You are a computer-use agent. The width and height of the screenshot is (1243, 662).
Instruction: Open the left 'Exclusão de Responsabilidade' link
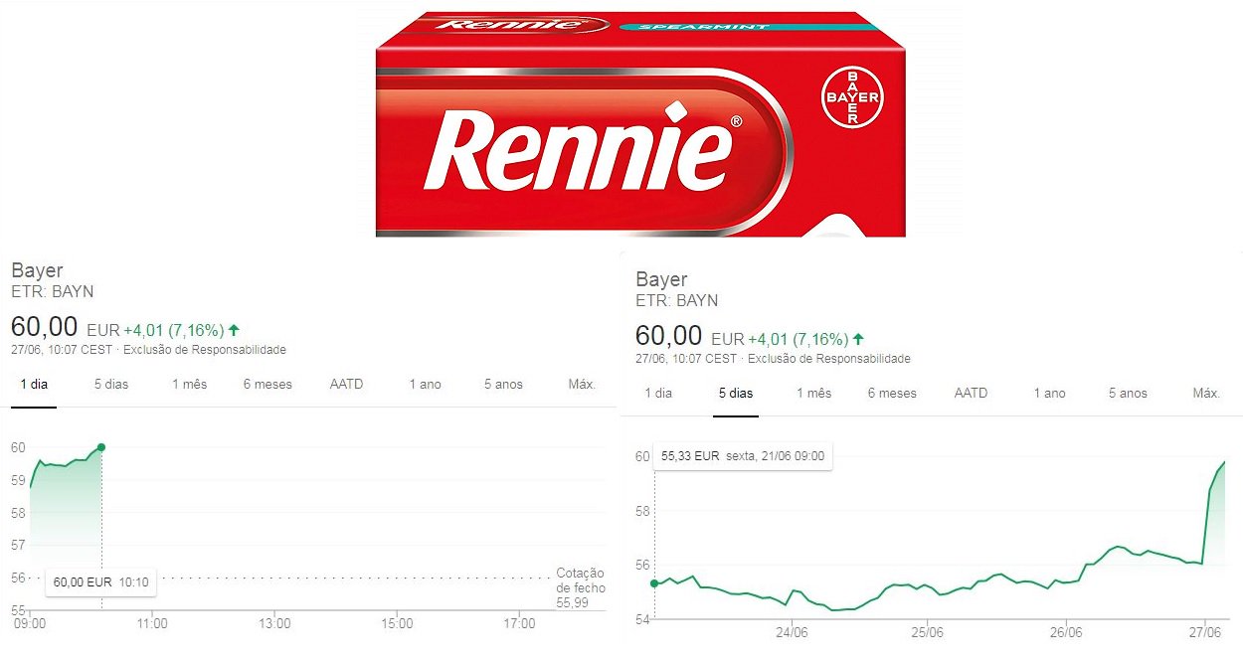[x=205, y=350]
